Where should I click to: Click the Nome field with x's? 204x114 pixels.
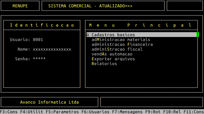tap(52, 49)
